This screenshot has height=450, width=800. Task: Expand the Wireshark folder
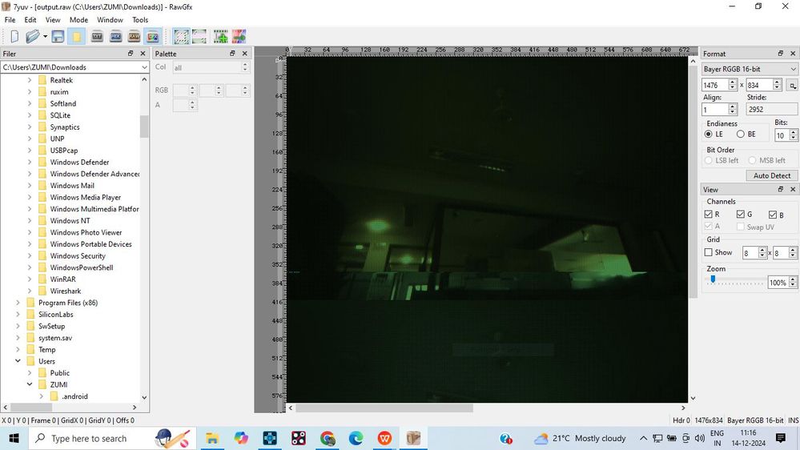(x=29, y=291)
